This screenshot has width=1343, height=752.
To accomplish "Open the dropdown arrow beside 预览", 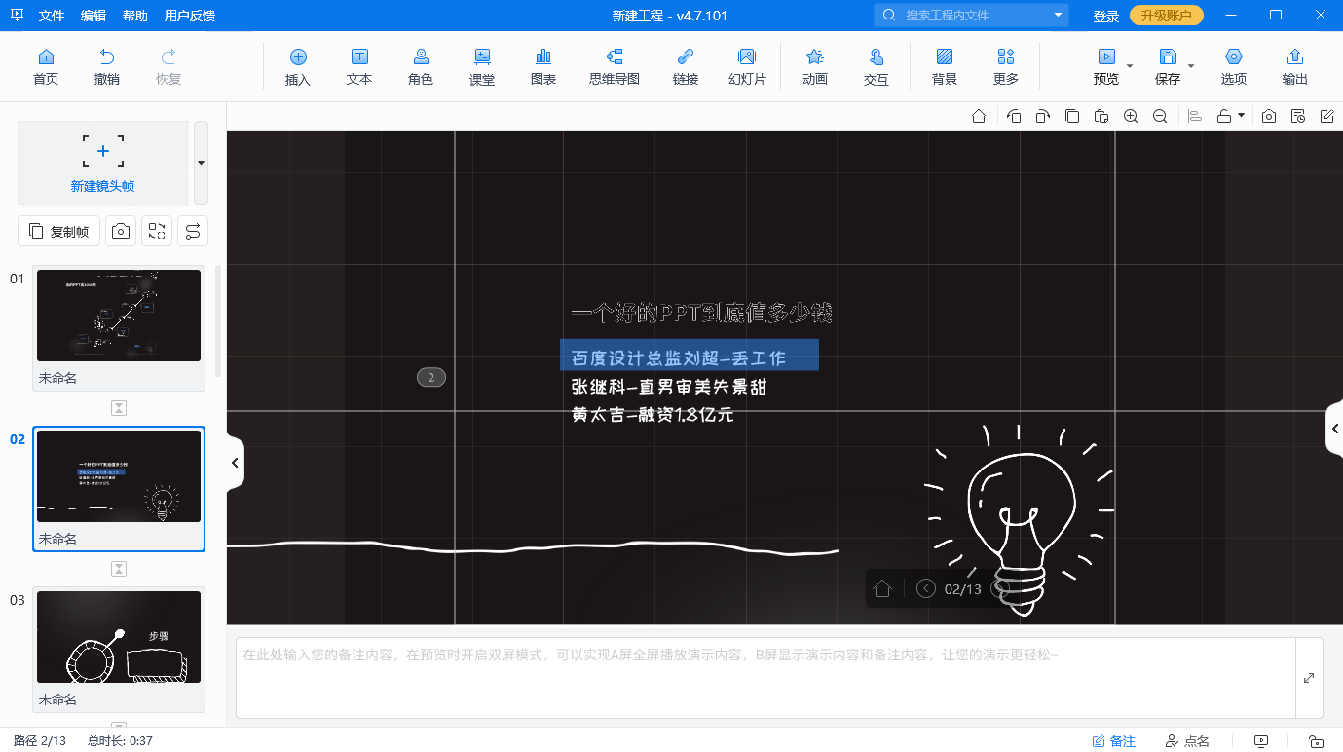I will coord(1130,66).
